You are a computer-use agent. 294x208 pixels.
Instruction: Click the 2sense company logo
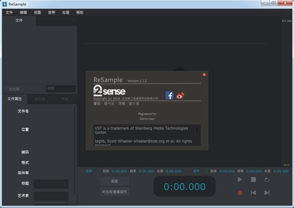109,91
